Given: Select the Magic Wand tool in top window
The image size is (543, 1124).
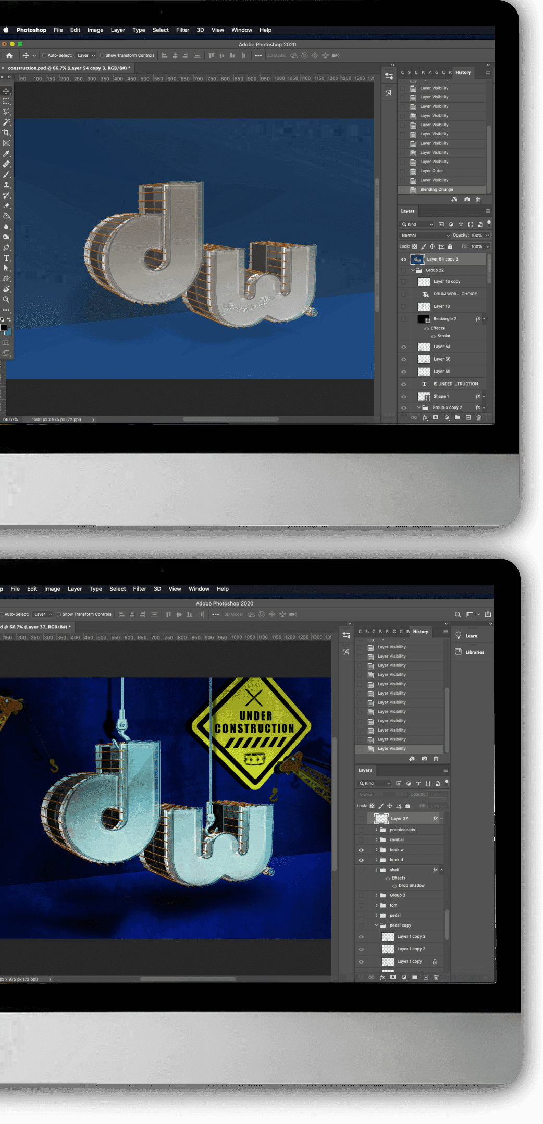Looking at the screenshot, I should tap(6, 122).
